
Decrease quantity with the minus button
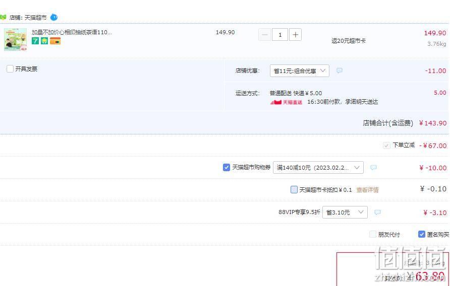(x=265, y=35)
